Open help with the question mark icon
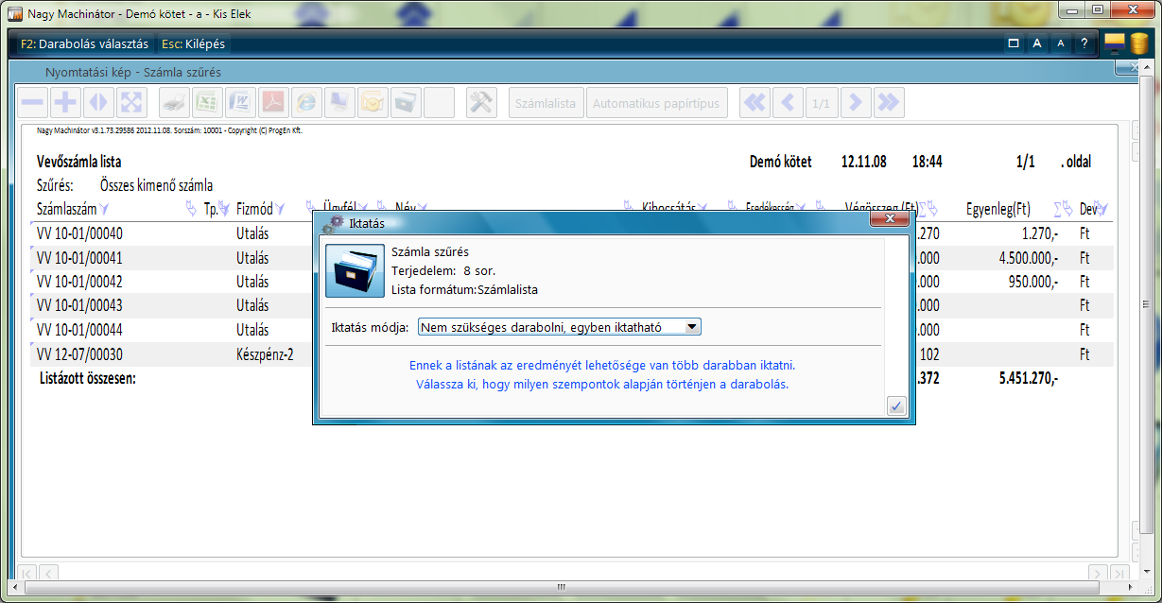This screenshot has width=1162, height=603. pyautogui.click(x=1084, y=43)
